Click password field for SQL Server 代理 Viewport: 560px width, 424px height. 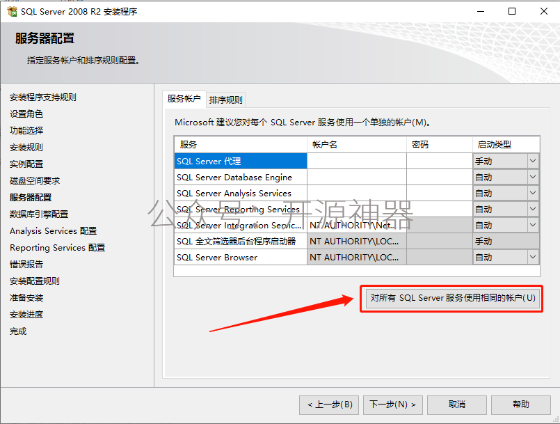440,161
